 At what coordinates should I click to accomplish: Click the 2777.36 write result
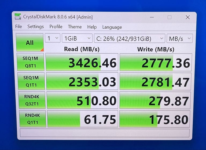[156, 62]
